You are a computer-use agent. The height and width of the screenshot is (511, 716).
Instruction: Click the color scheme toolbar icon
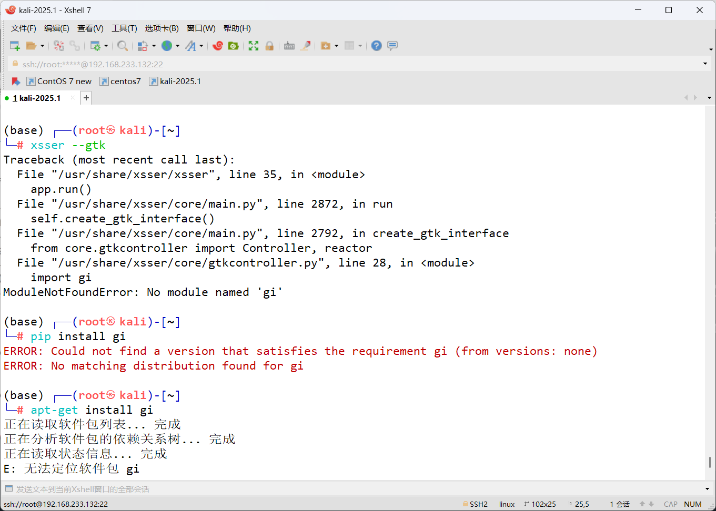click(142, 46)
